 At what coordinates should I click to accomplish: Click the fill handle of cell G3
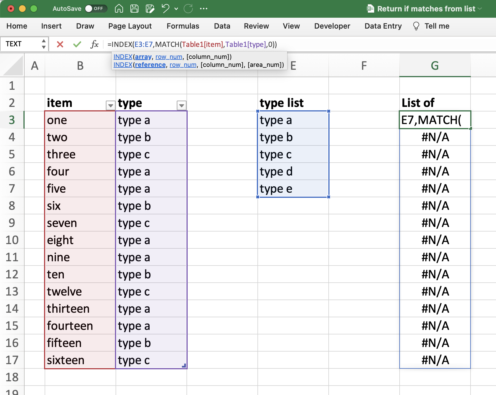point(470,128)
